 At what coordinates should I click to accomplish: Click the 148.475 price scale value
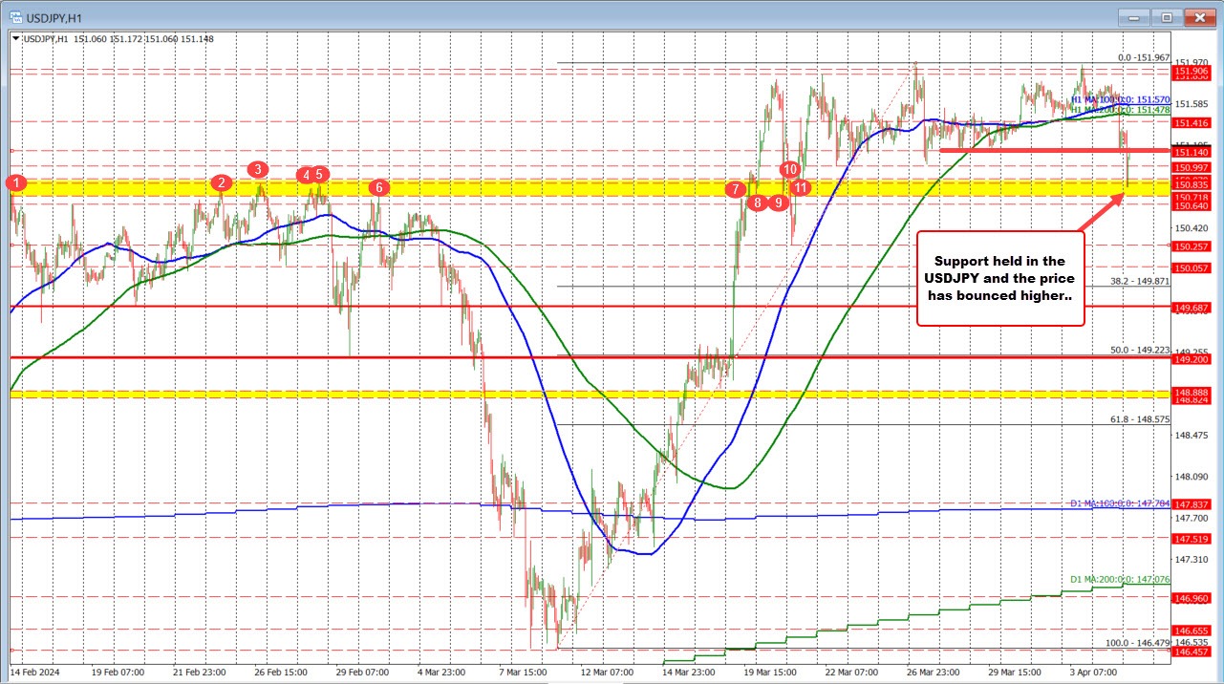click(1192, 435)
